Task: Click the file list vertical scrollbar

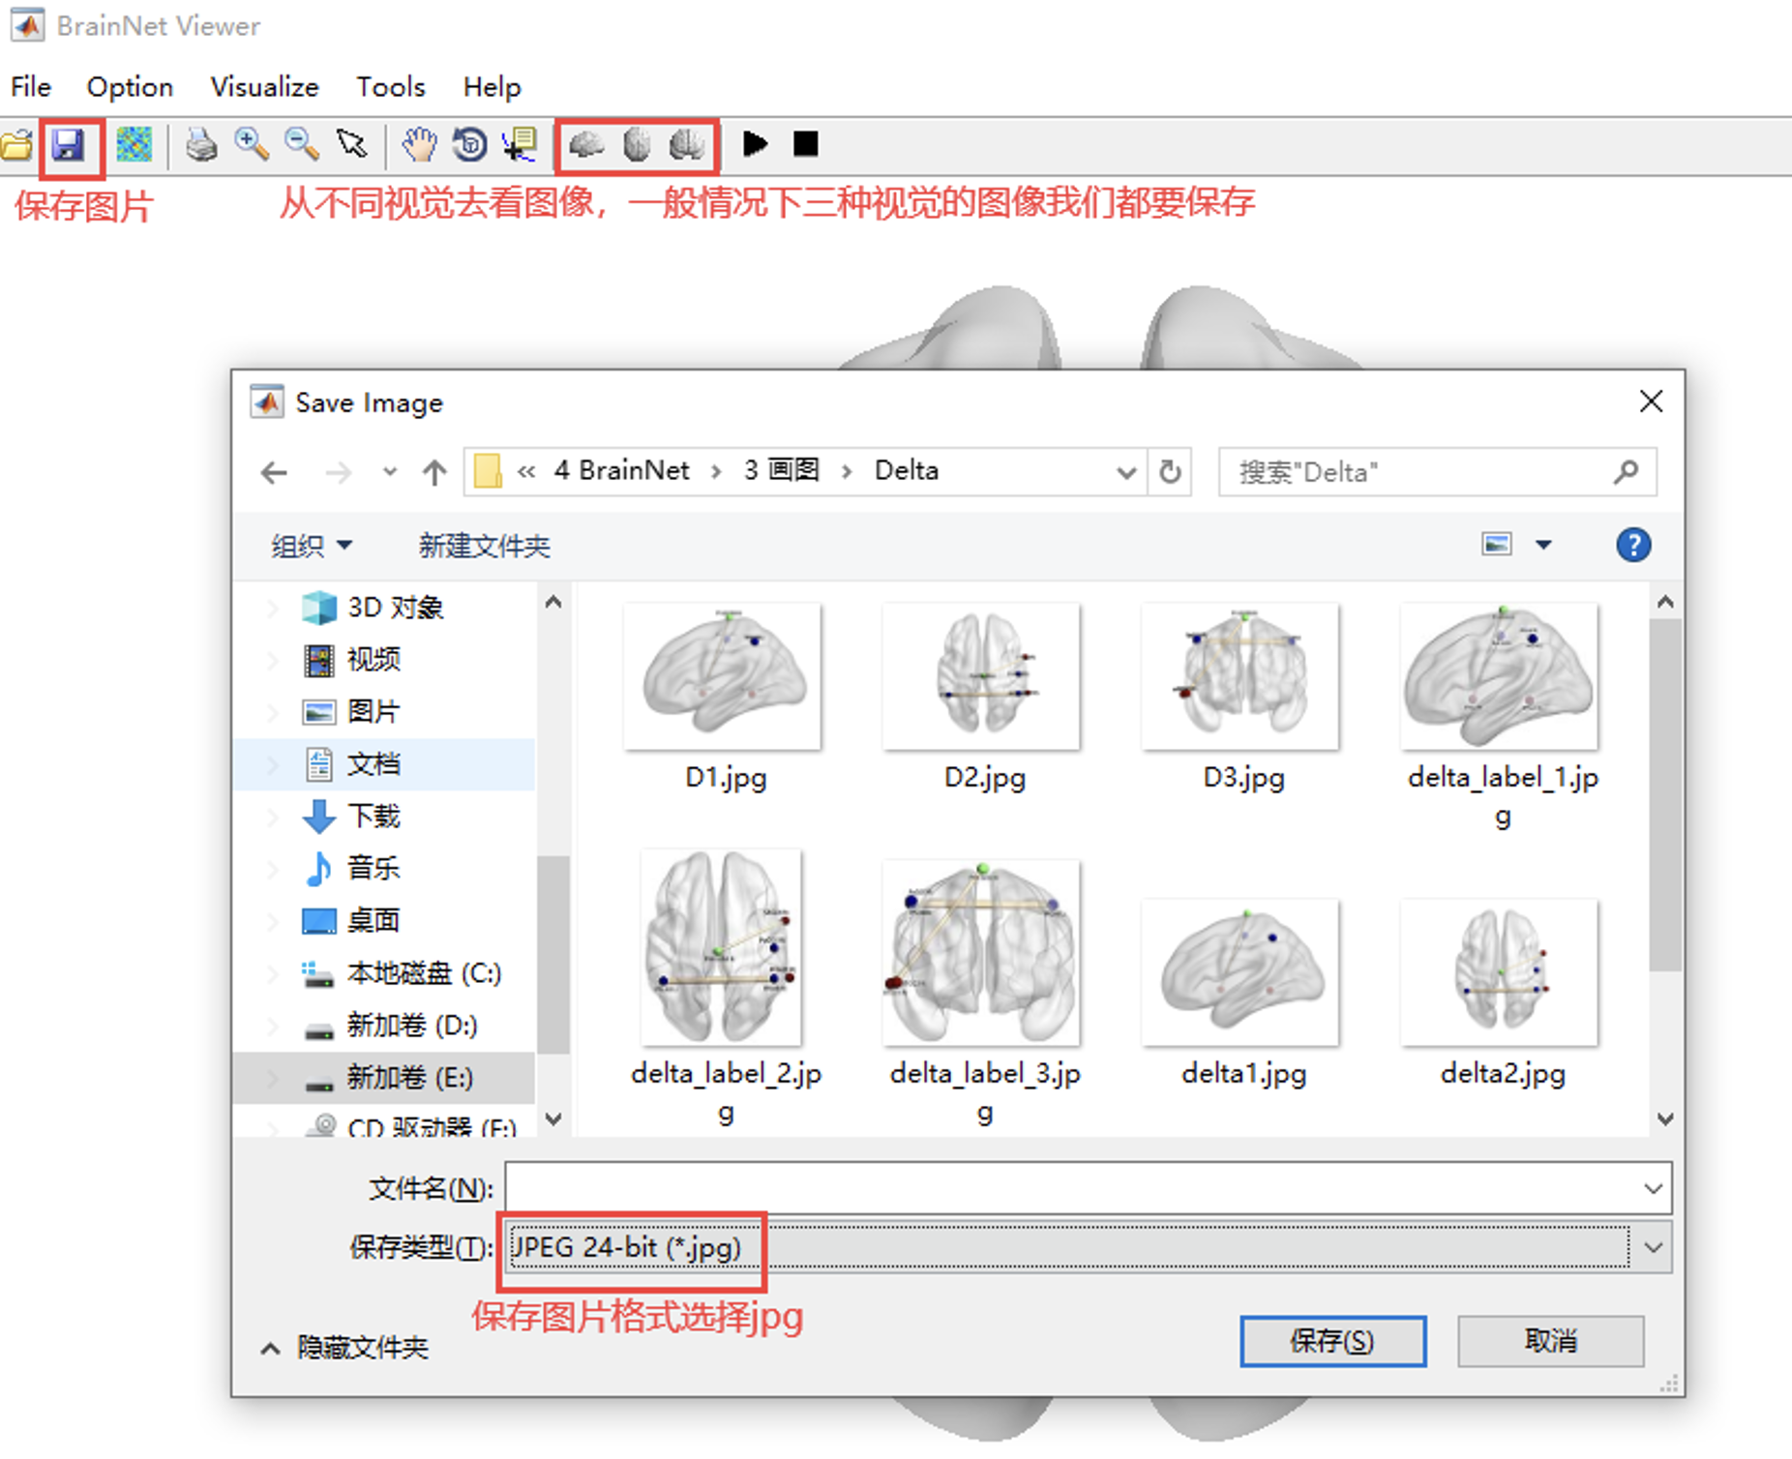Action: pos(1664,793)
